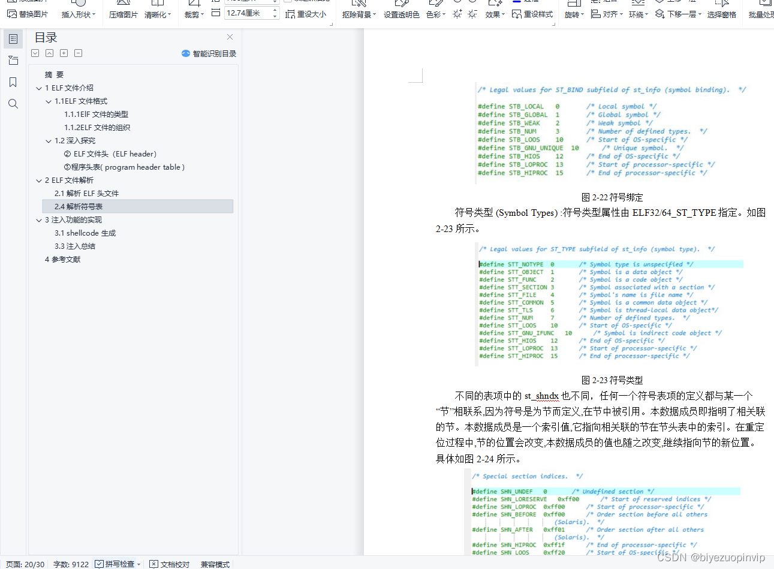This screenshot has width=774, height=569.
Task: Go to 4 参考文献 heading
Action: [62, 259]
